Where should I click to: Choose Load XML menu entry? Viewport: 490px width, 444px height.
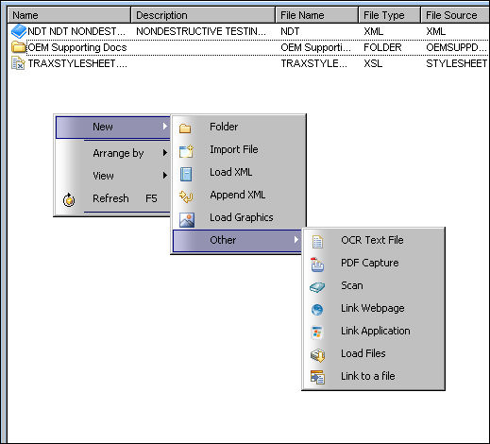click(238, 173)
